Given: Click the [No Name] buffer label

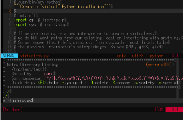Looking at the screenshot, I should point(13,109).
